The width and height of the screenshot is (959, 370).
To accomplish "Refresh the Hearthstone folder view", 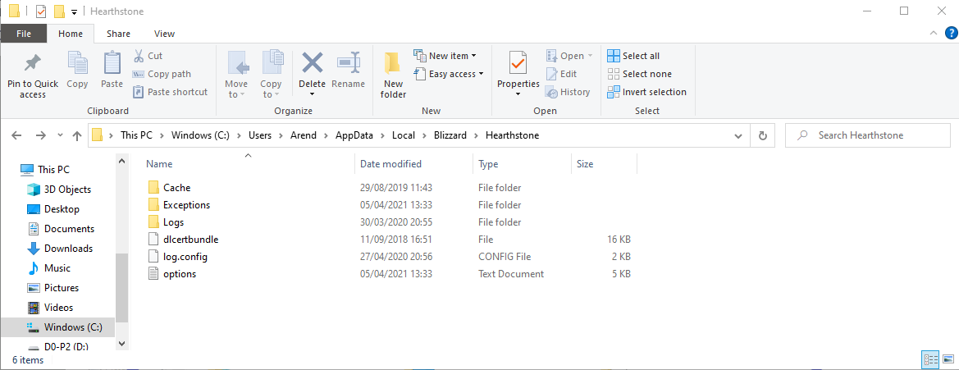I will pyautogui.click(x=763, y=135).
